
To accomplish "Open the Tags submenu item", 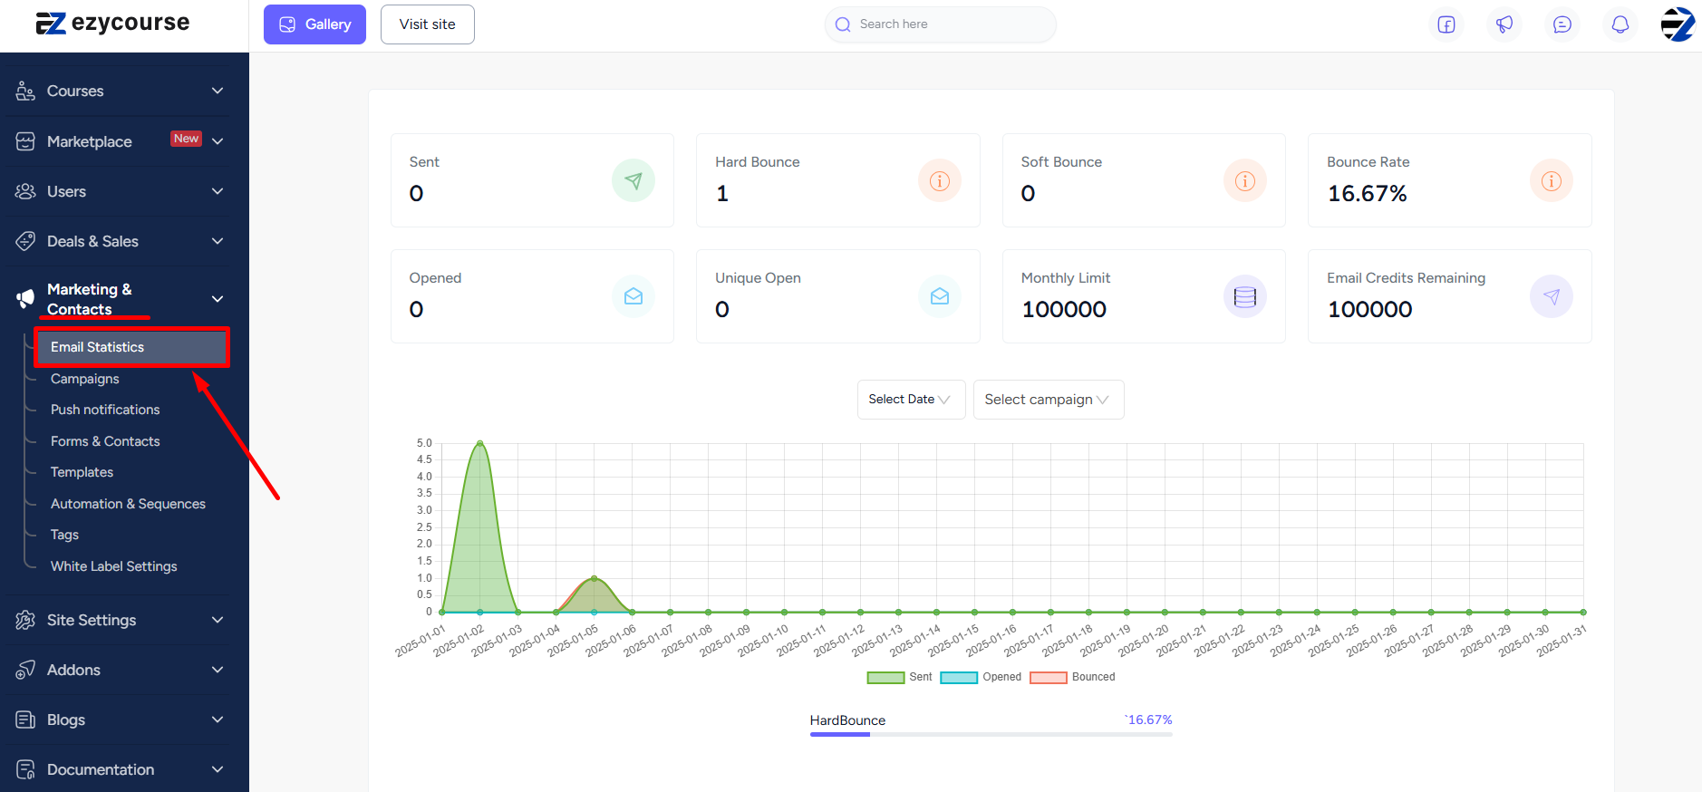I will tap(64, 535).
